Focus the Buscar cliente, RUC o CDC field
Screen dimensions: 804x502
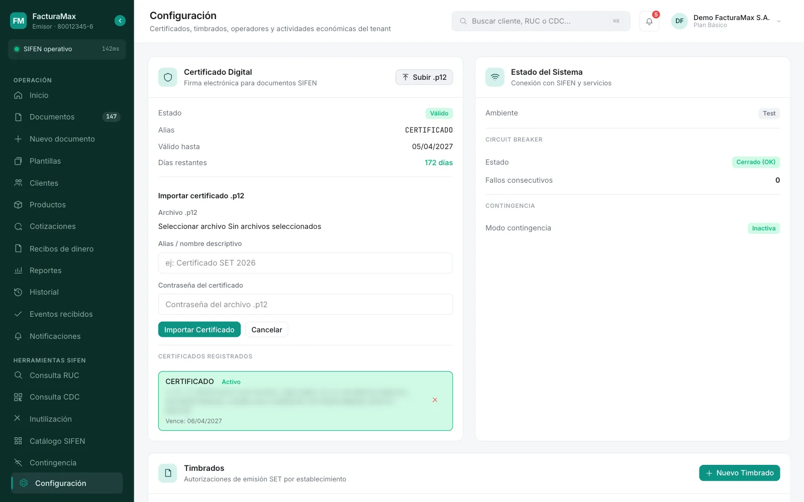pos(541,21)
